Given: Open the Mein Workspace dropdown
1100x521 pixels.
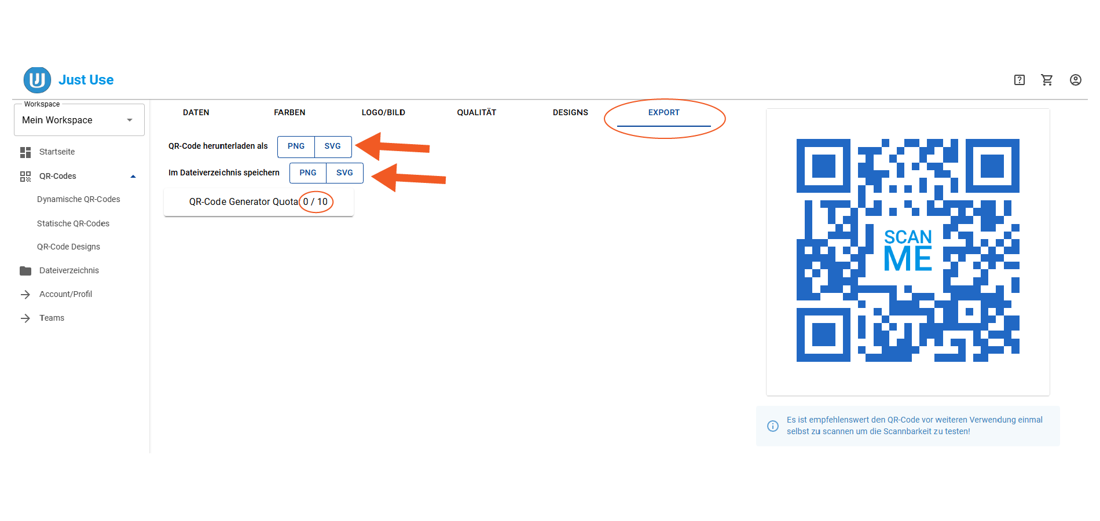Looking at the screenshot, I should [79, 120].
